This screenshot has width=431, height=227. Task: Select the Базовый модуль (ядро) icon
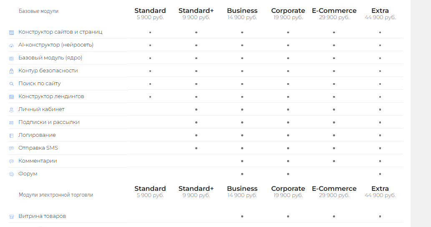point(12,58)
